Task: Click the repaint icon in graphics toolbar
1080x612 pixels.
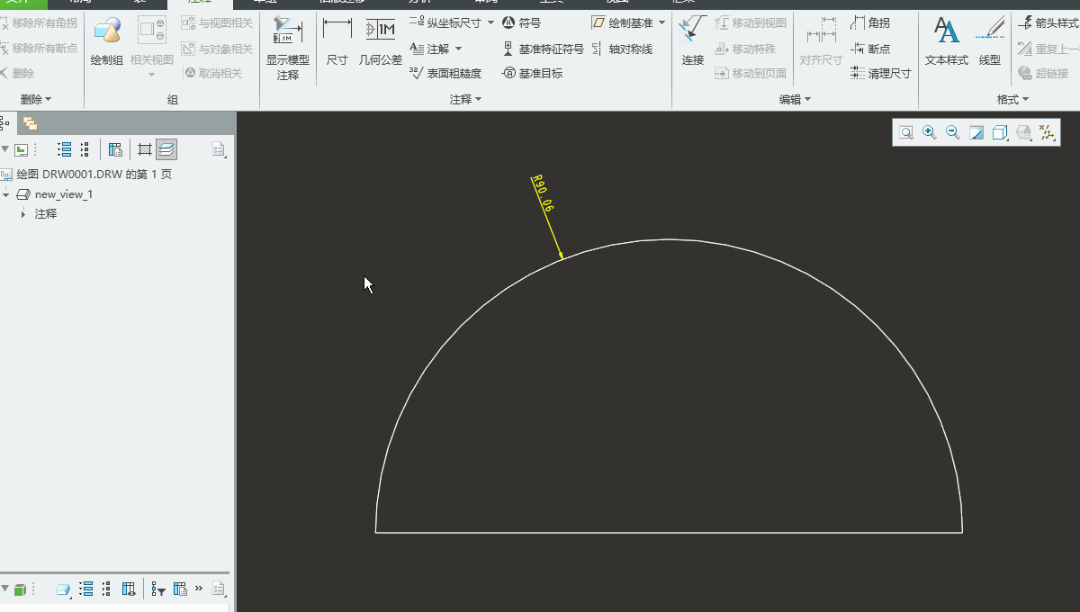Action: click(976, 133)
